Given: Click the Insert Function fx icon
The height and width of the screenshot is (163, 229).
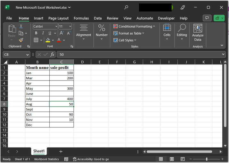Looking at the screenshot, I should coord(52,55).
